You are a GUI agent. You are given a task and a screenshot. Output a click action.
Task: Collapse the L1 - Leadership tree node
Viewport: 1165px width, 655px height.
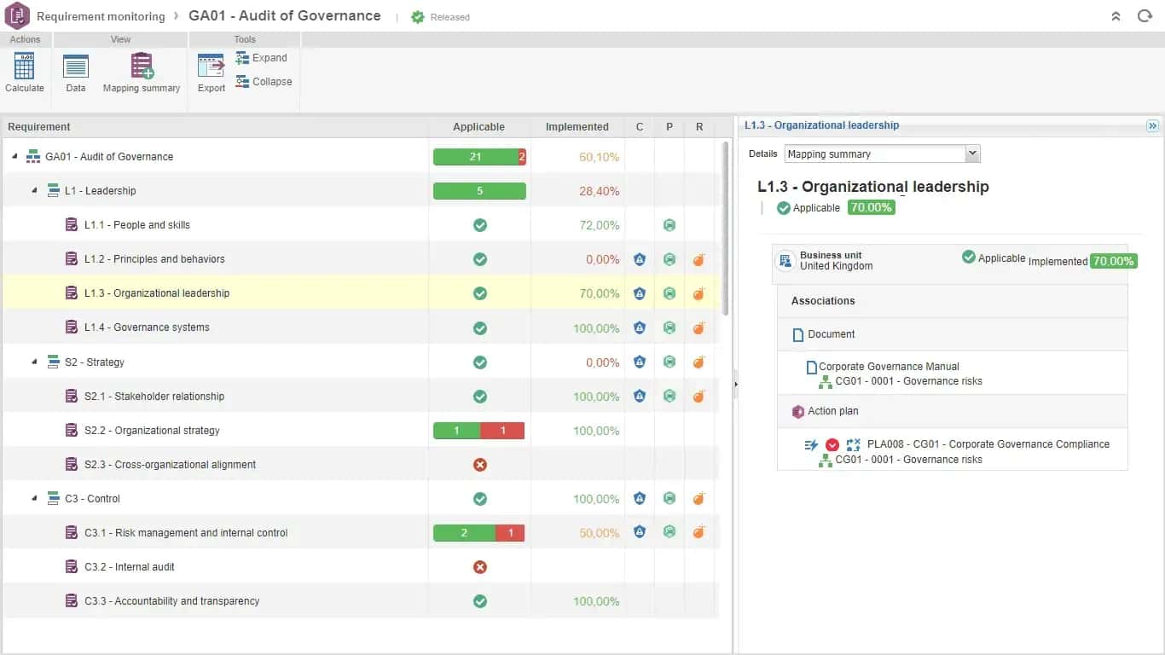pyautogui.click(x=34, y=191)
